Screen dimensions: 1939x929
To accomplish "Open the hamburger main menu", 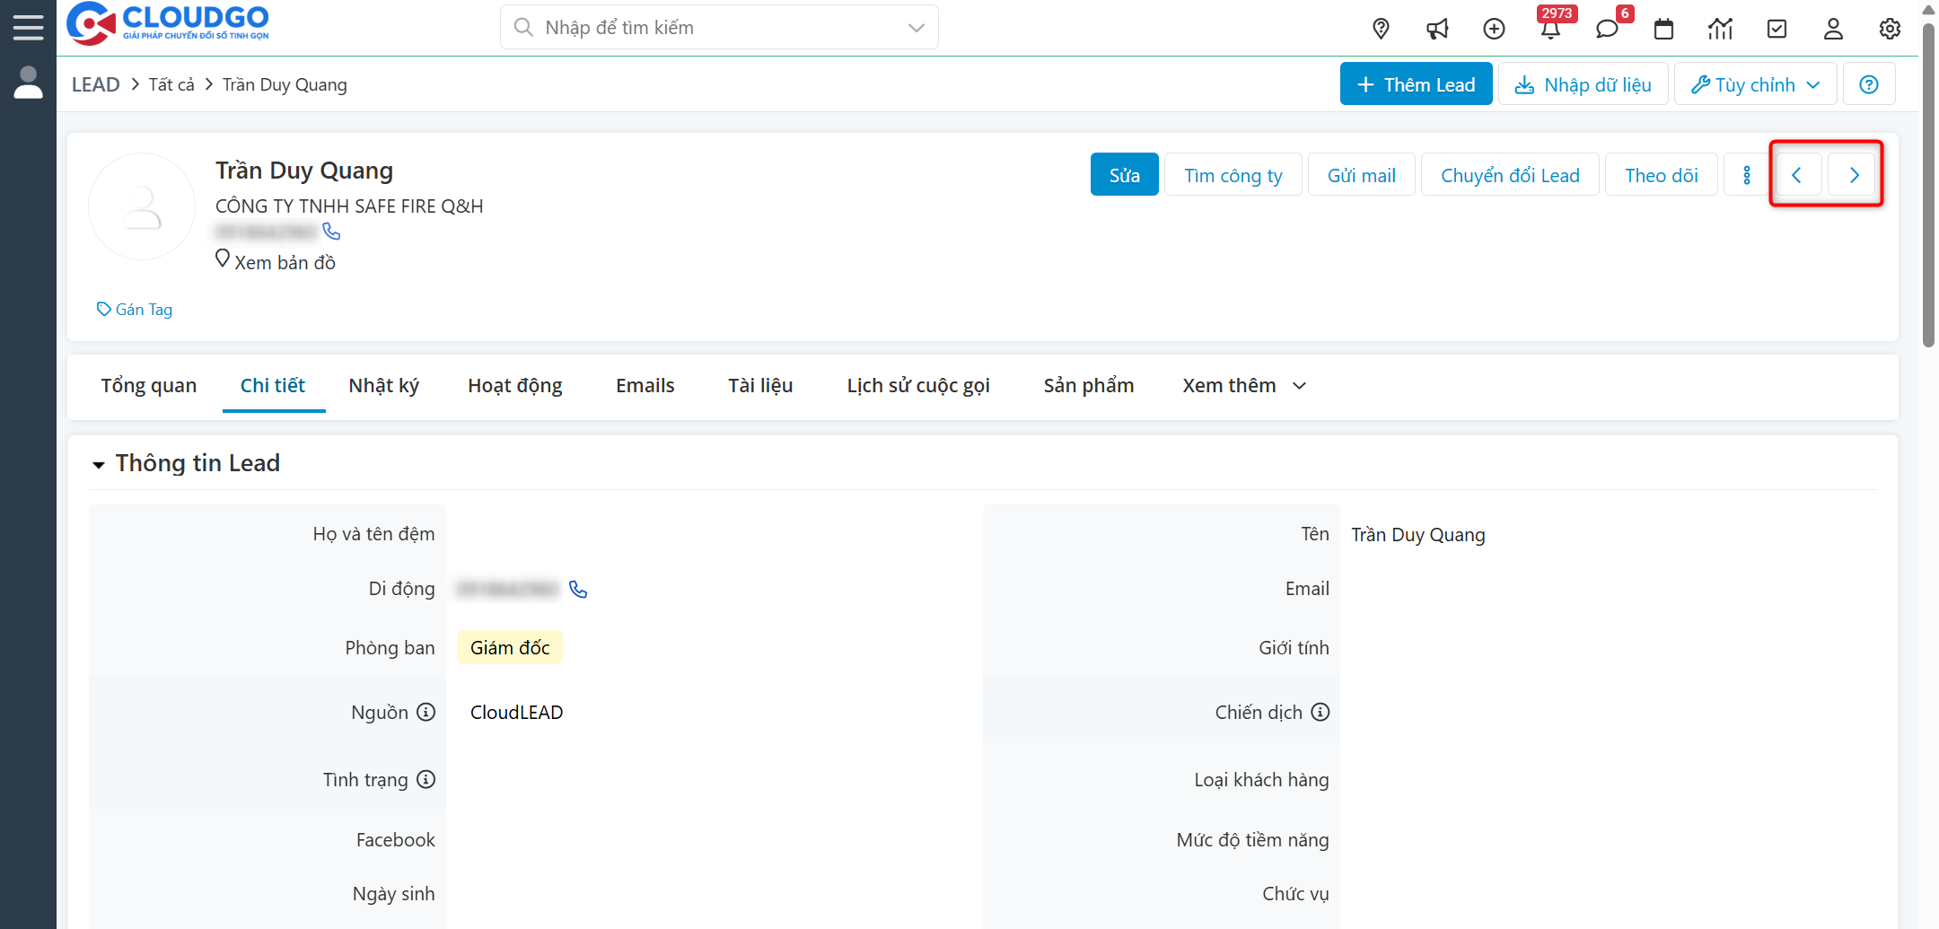I will coord(28,27).
